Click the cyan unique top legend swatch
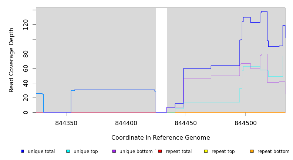The image size is (293, 160). pyautogui.click(x=68, y=151)
